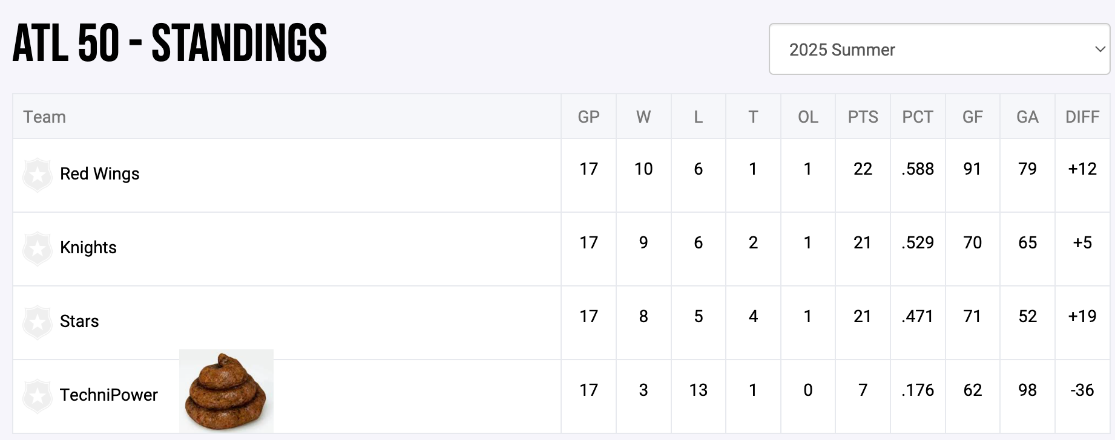
Task: Sort standings by the W column header
Action: (643, 117)
